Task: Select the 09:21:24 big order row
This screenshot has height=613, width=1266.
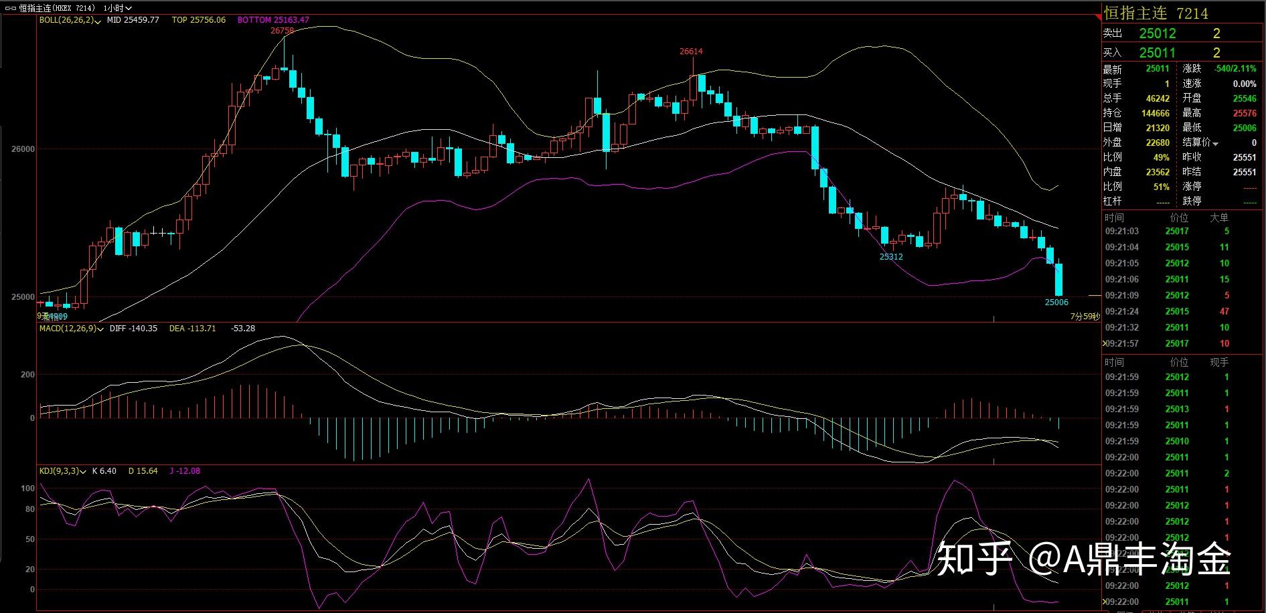Action: [x=1182, y=312]
